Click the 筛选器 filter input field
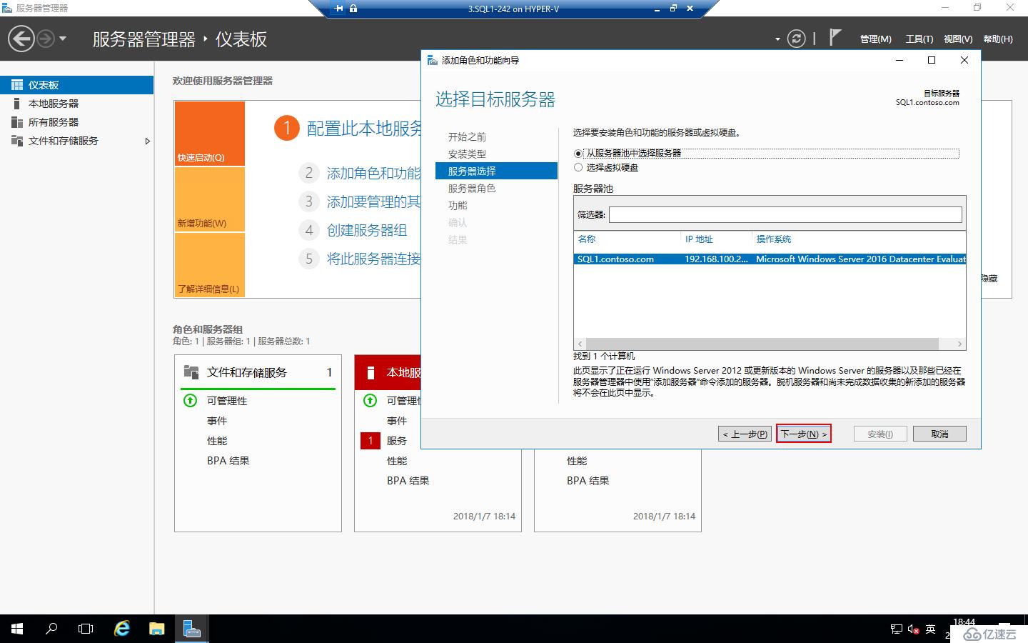The image size is (1028, 643). pos(785,214)
